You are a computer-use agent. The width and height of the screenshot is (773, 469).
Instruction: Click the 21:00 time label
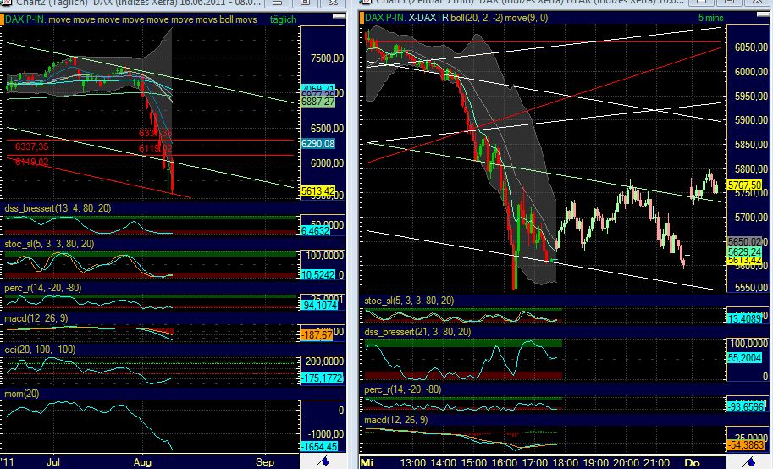657,462
